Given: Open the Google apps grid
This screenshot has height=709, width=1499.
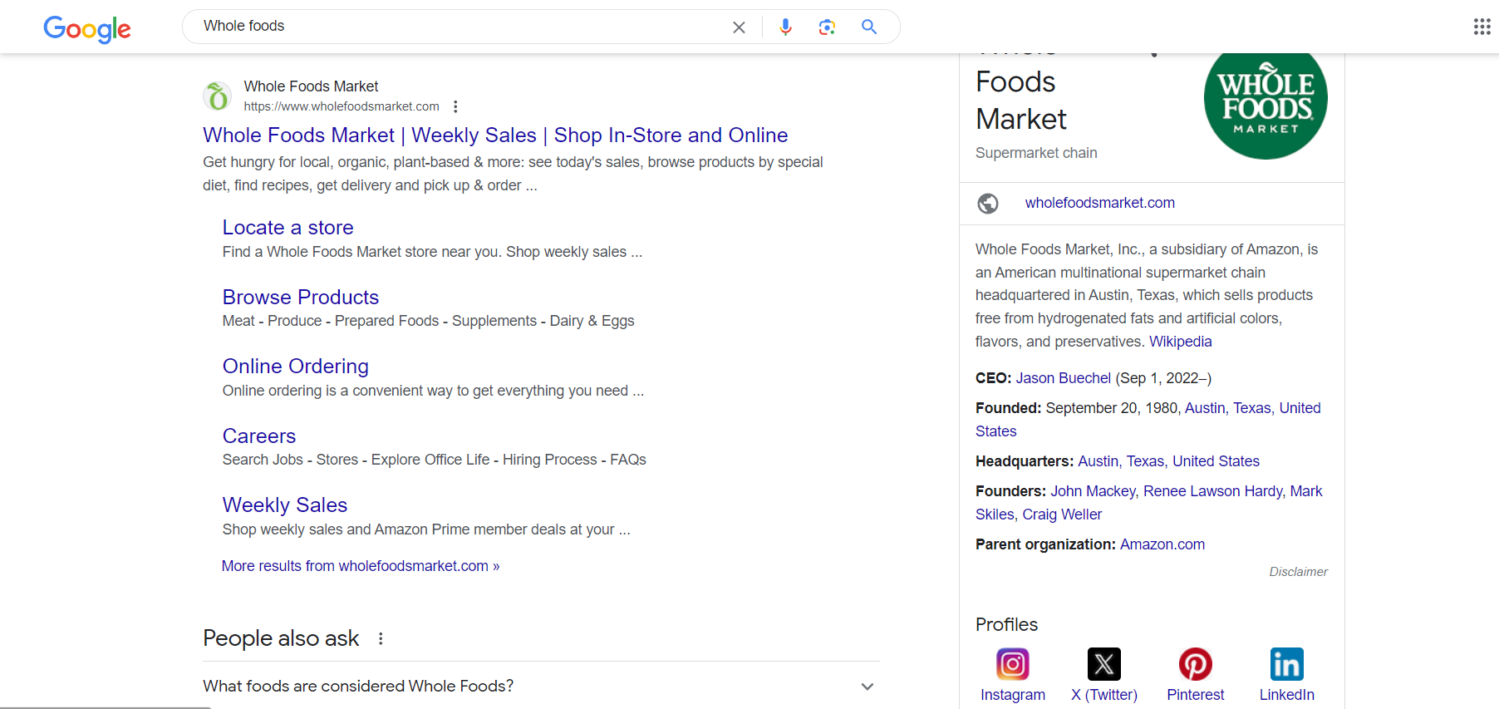Looking at the screenshot, I should pos(1482,27).
